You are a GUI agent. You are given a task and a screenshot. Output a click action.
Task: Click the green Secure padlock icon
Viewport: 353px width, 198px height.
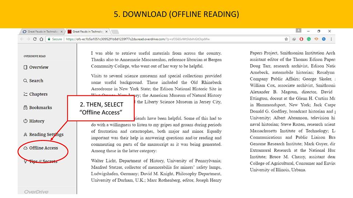pyautogui.click(x=49, y=39)
